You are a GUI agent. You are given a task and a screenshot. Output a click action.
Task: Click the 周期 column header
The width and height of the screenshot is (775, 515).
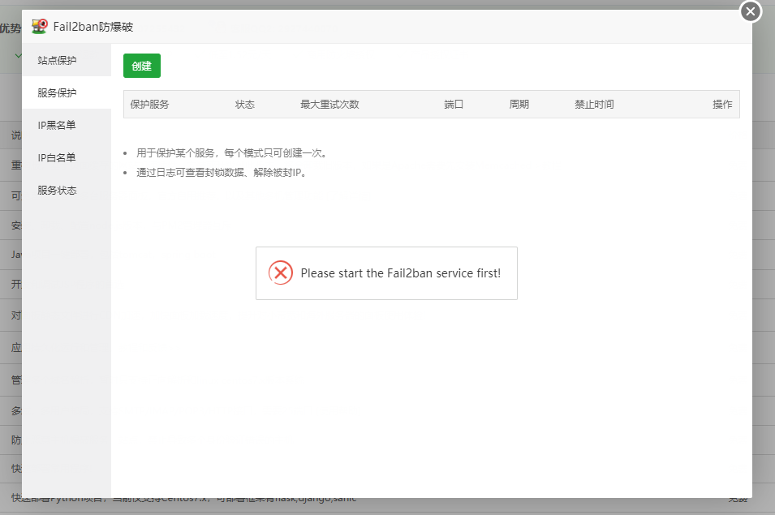519,105
